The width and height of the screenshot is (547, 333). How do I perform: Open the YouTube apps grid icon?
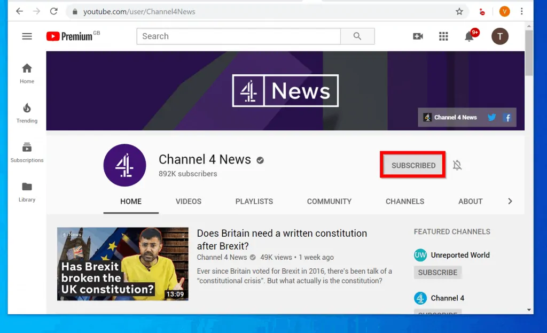coord(443,36)
